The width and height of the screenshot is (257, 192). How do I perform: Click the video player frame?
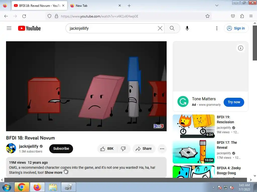click(x=86, y=86)
